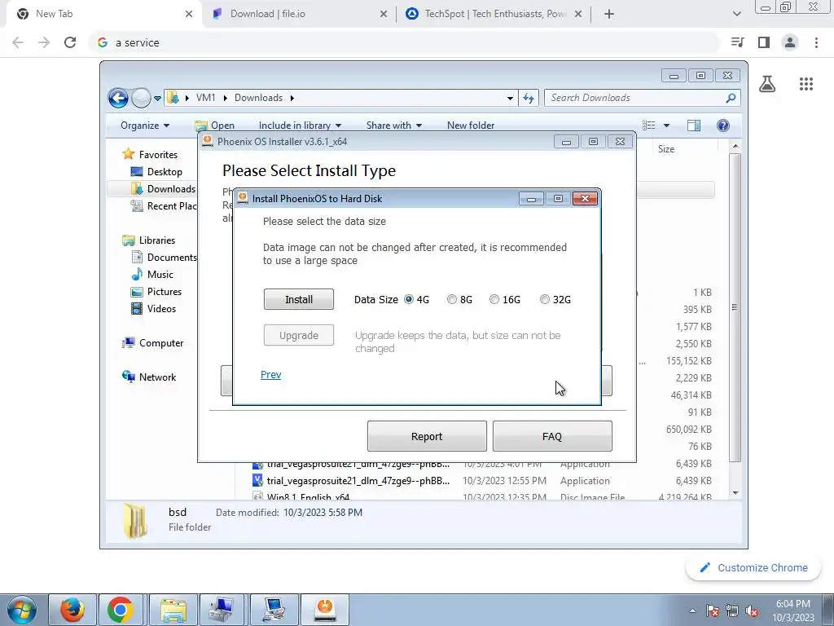Open Explorer help icon
Screen dimensions: 834x626
[x=723, y=126]
